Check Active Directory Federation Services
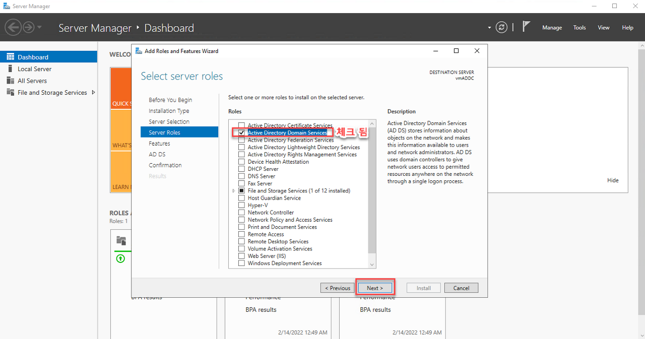Image resolution: width=645 pixels, height=339 pixels. [241, 140]
